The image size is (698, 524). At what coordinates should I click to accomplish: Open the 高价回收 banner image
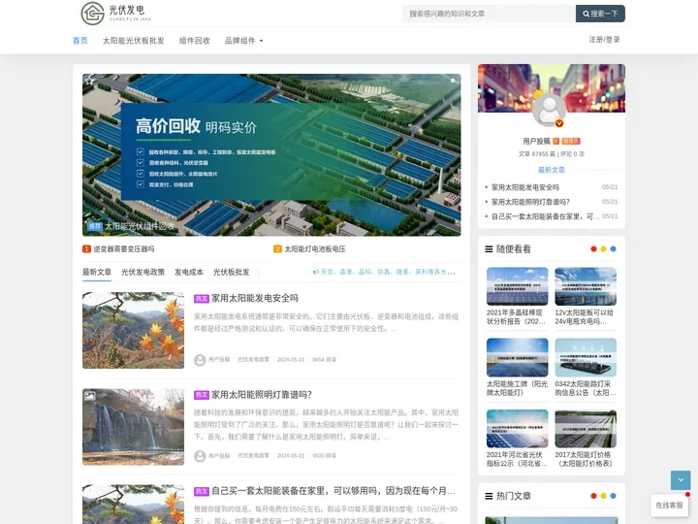pyautogui.click(x=271, y=154)
